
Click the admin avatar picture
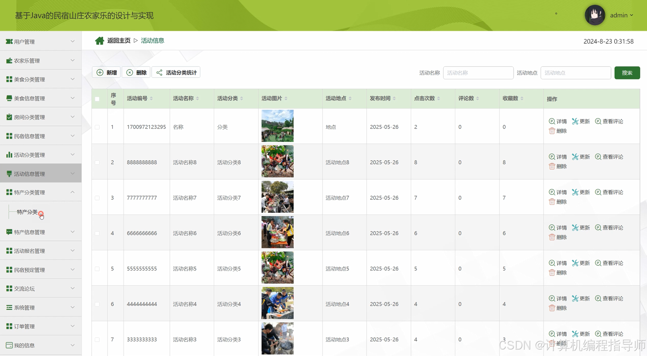[595, 15]
